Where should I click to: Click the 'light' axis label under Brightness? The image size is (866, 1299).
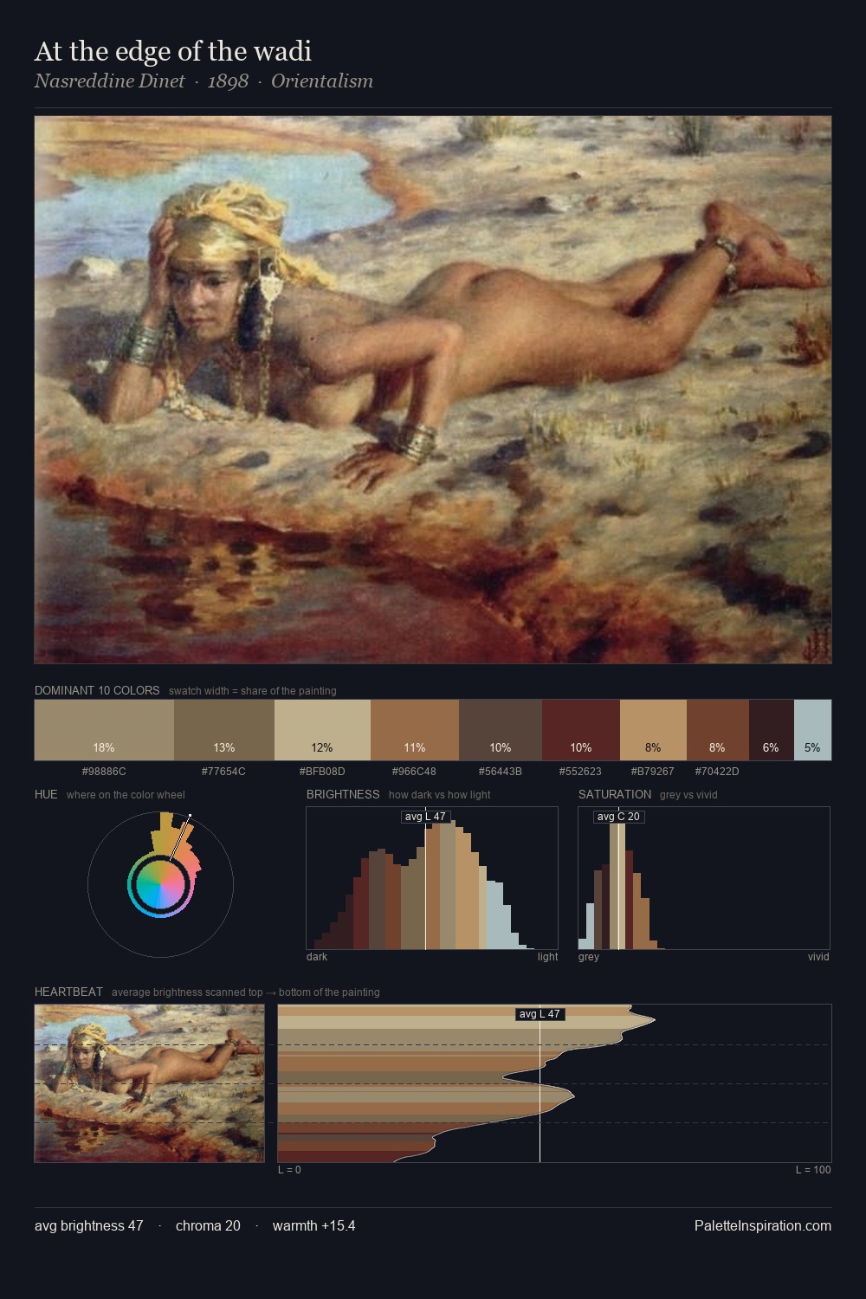point(547,957)
